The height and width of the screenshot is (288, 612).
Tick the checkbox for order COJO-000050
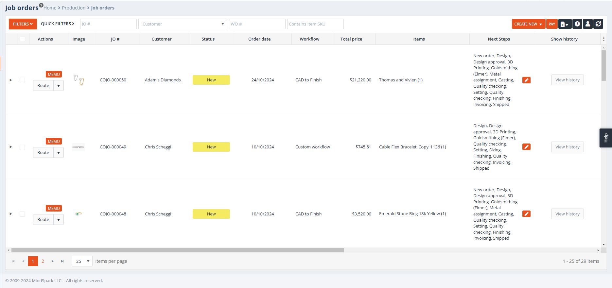tap(22, 80)
